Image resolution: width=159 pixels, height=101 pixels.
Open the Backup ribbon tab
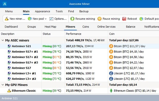[84, 12]
